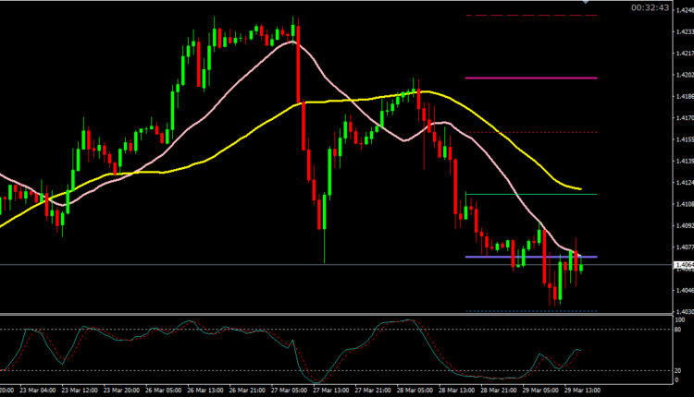Image resolution: width=694 pixels, height=397 pixels.
Task: Click the 100 label on the oscillator scale
Action: click(x=678, y=320)
